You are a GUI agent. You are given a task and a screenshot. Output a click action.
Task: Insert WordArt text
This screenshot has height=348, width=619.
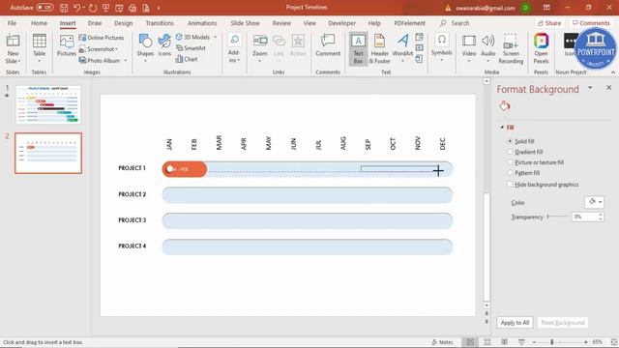click(x=402, y=48)
